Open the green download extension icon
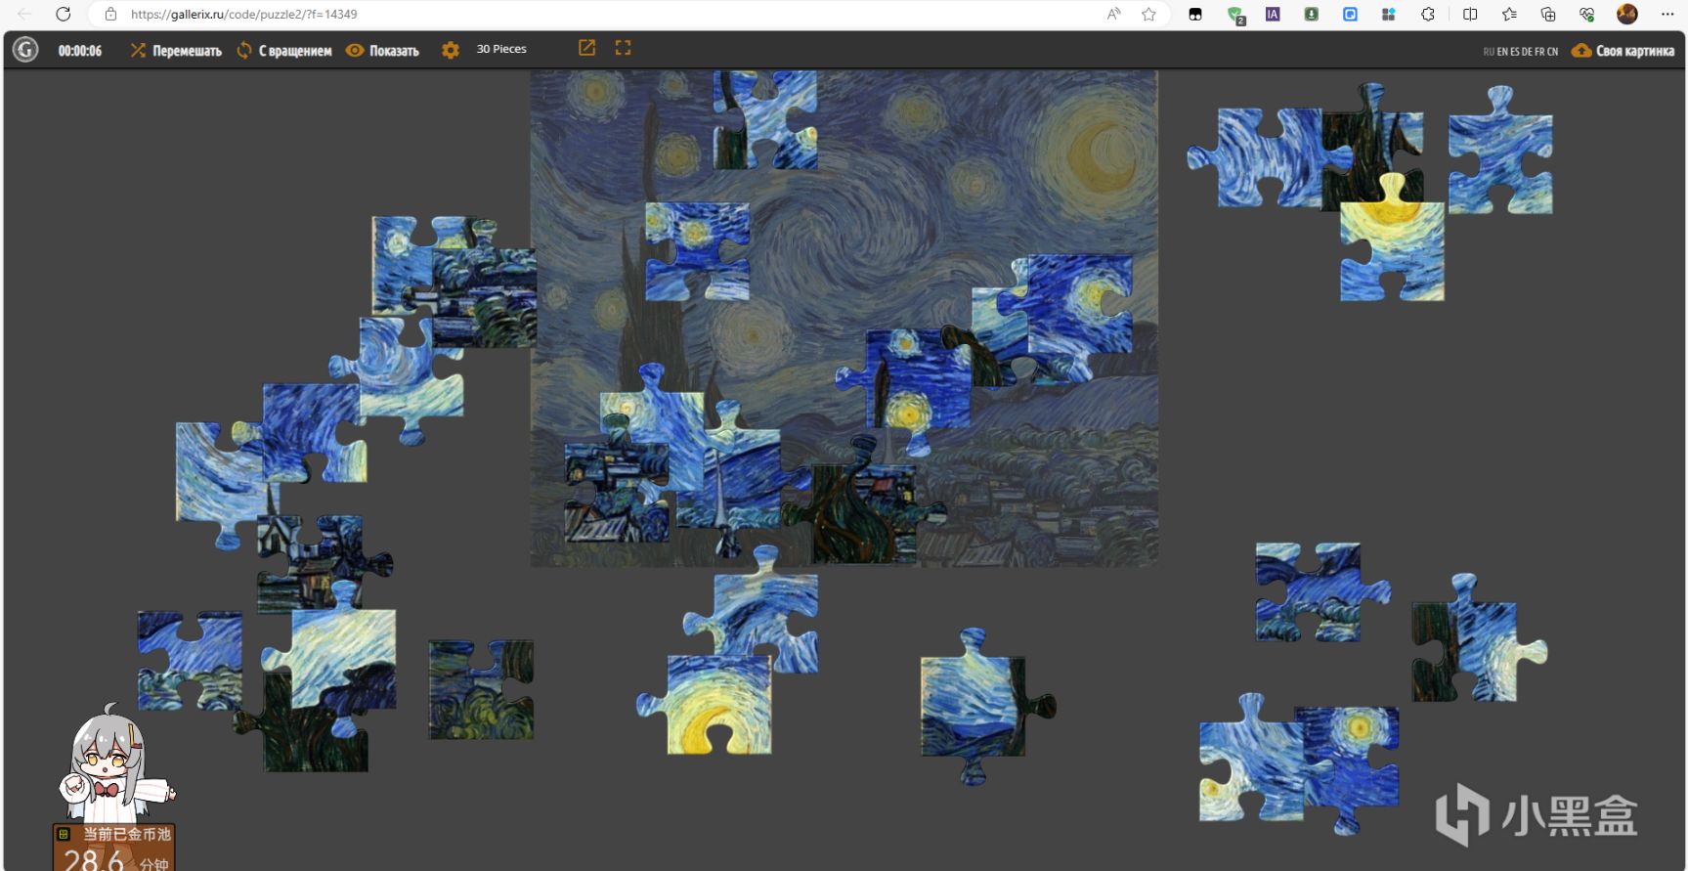 pyautogui.click(x=1312, y=14)
